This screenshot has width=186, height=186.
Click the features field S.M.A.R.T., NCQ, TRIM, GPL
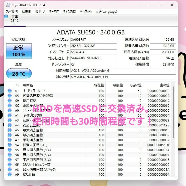pos(123,77)
